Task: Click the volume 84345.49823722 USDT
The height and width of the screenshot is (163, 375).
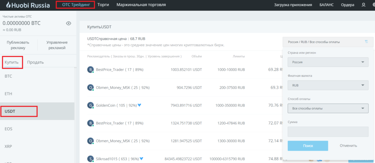Action: coord(183,159)
